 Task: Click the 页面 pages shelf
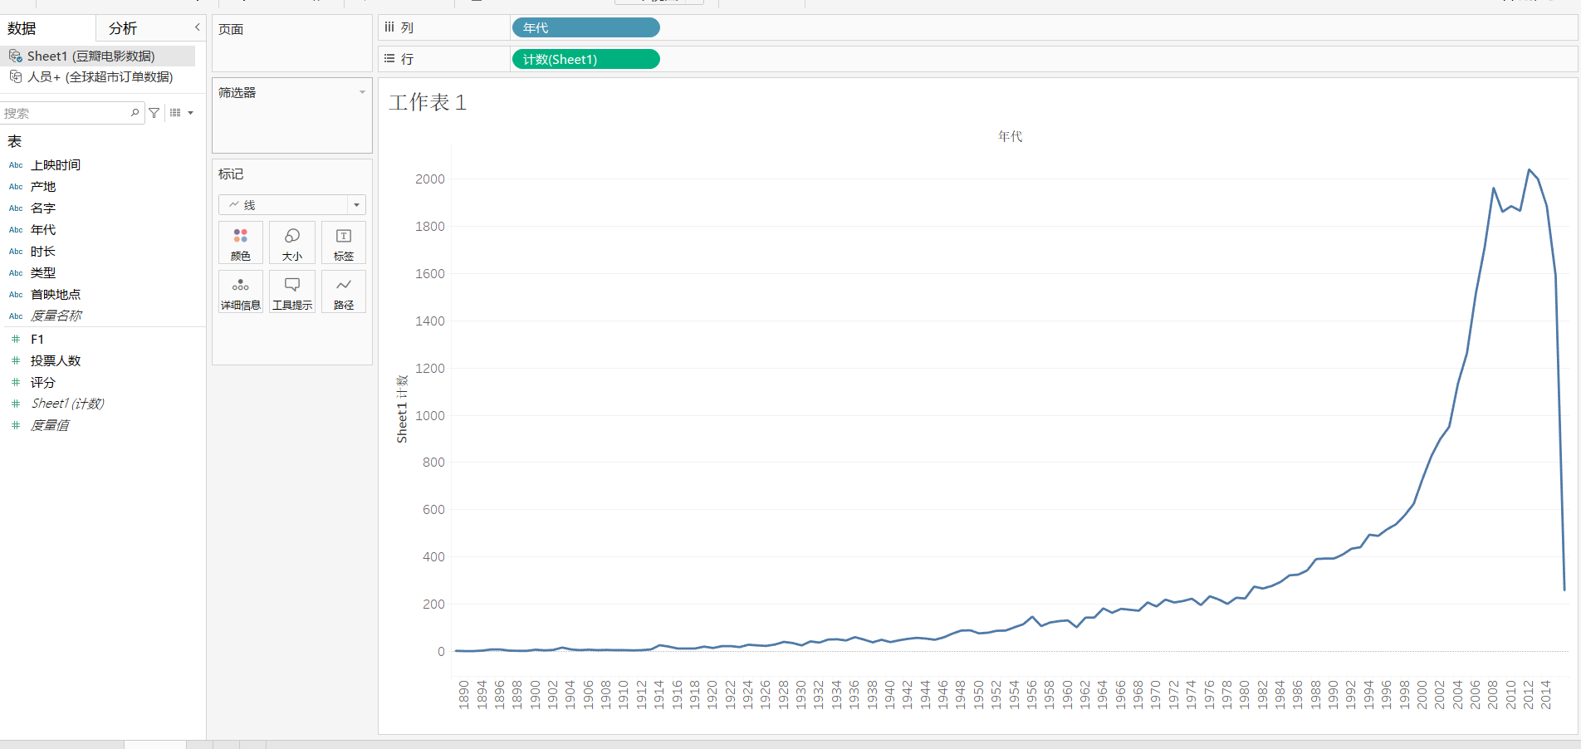click(x=292, y=43)
